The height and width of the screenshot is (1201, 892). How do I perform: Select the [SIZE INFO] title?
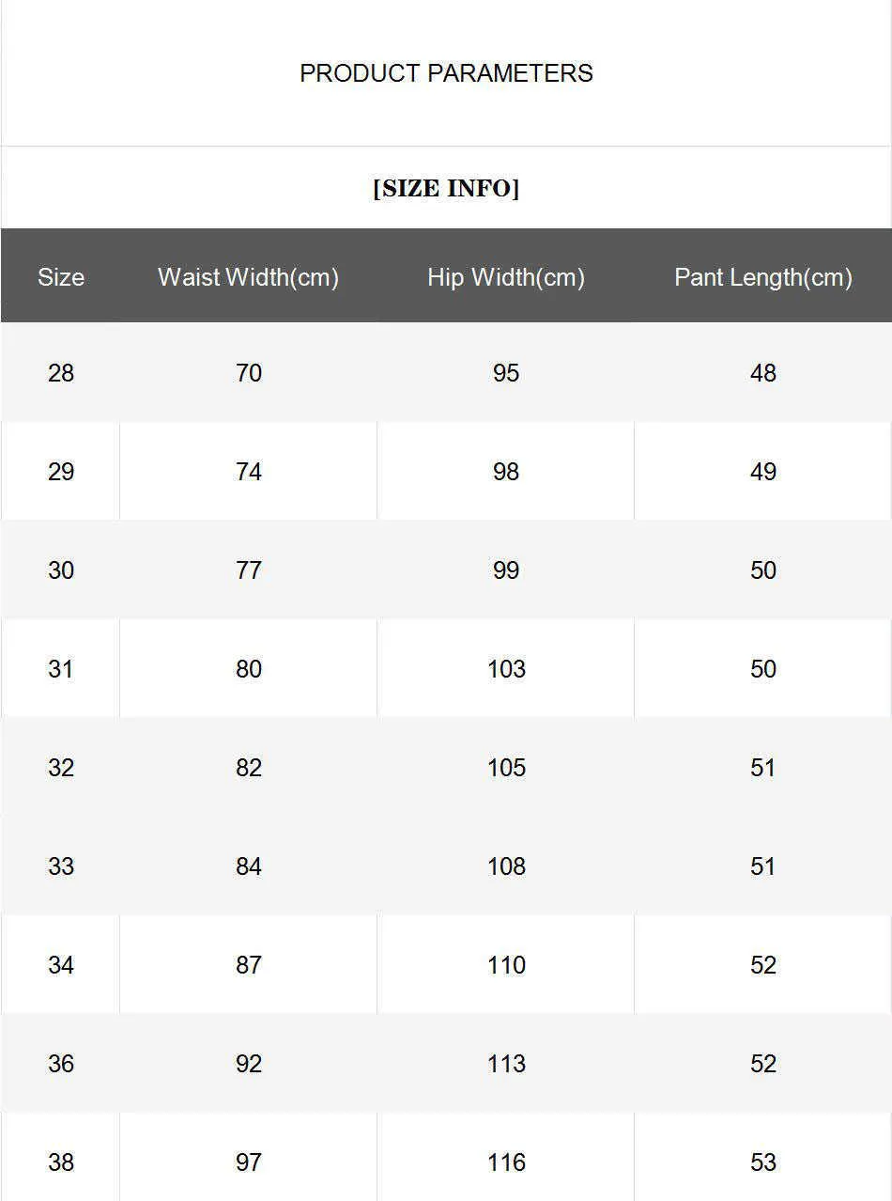(x=446, y=188)
